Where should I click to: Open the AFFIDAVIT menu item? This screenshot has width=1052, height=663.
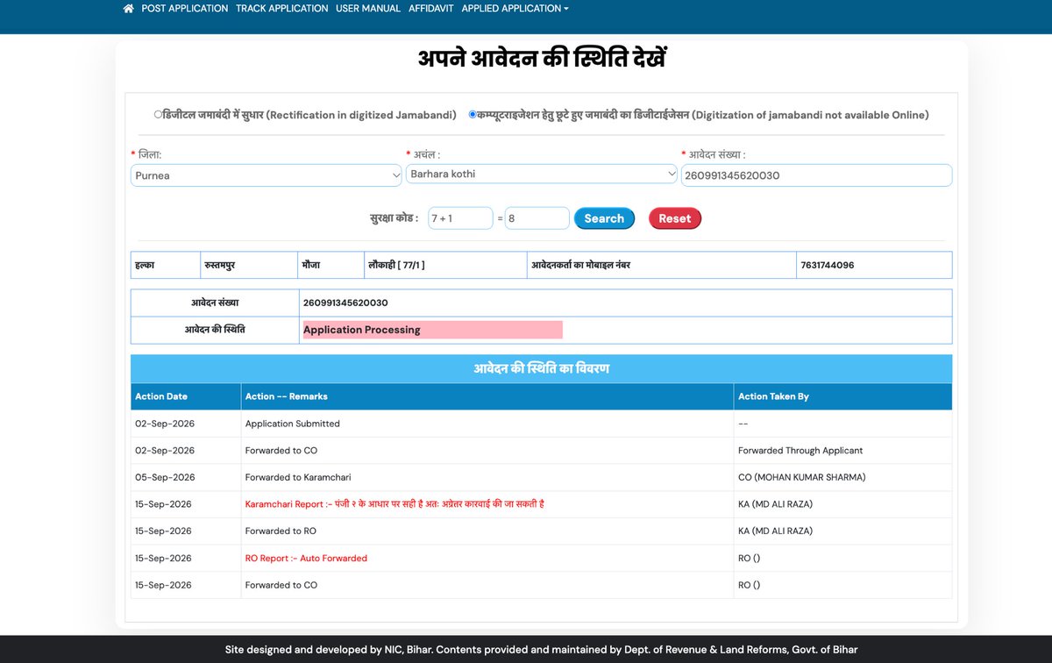(431, 9)
